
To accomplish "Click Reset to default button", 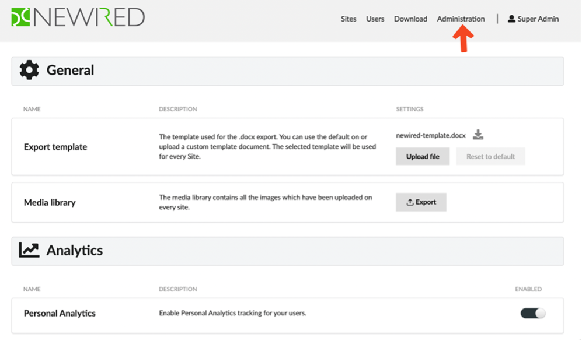I will [491, 156].
